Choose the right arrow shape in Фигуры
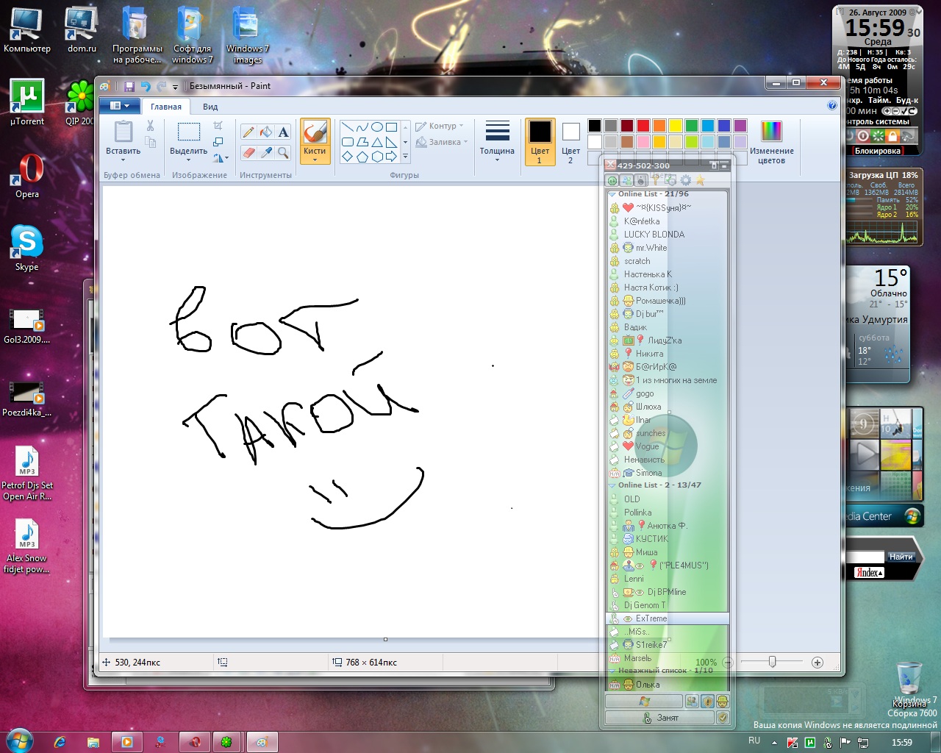The image size is (941, 753). tap(392, 157)
